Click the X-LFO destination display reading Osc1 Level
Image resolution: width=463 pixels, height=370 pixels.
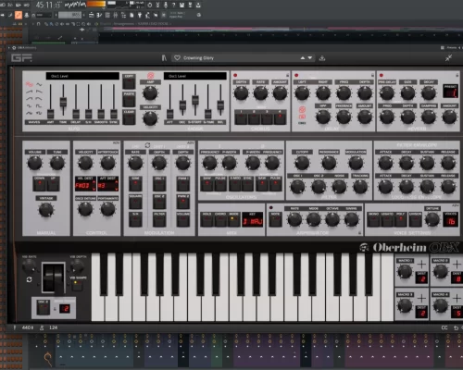pyautogui.click(x=82, y=76)
